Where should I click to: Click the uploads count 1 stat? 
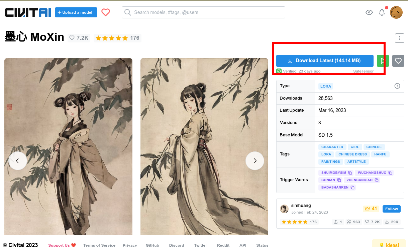(338, 222)
